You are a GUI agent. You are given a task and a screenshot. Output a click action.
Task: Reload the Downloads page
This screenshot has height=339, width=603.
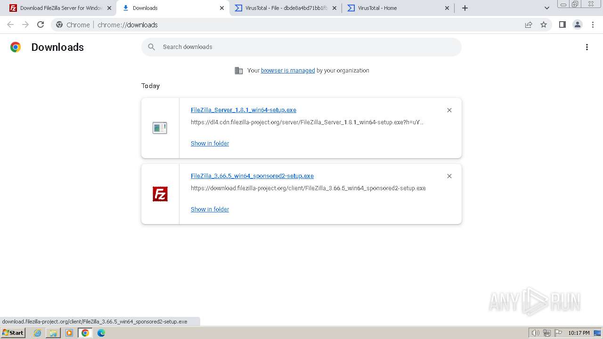click(x=41, y=24)
